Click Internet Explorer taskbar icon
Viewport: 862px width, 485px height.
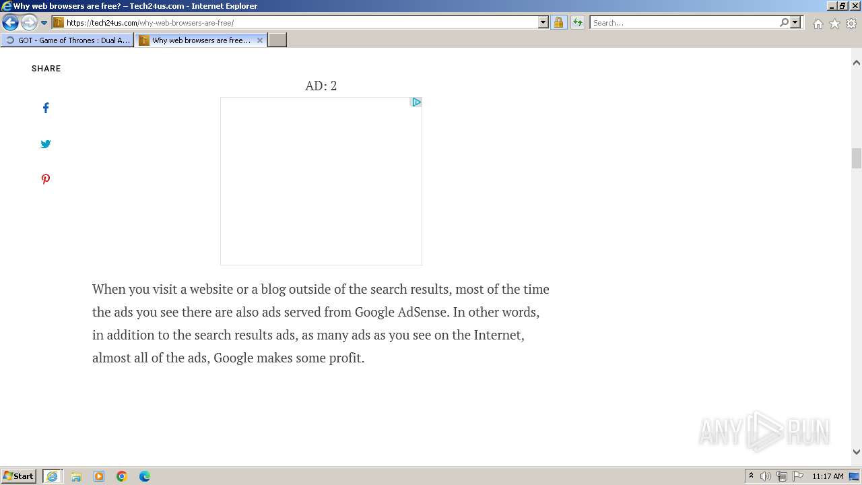[53, 476]
